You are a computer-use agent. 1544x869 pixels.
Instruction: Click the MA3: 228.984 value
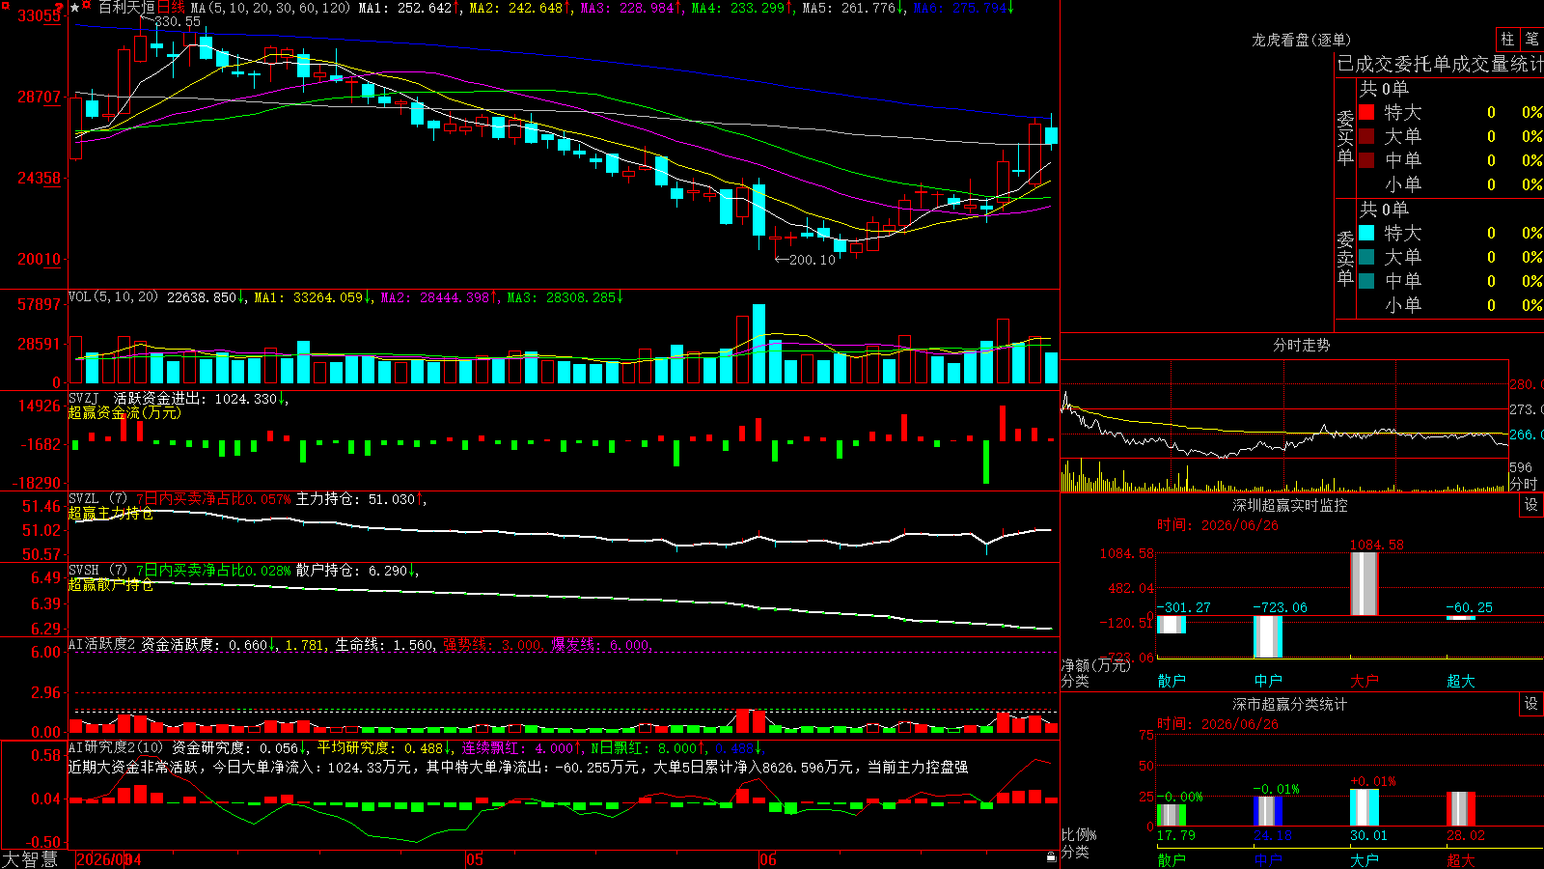pos(632,8)
